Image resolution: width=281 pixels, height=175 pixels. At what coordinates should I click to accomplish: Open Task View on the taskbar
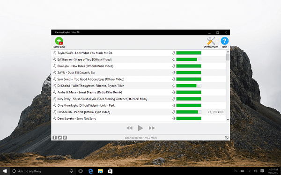[x=81, y=171]
